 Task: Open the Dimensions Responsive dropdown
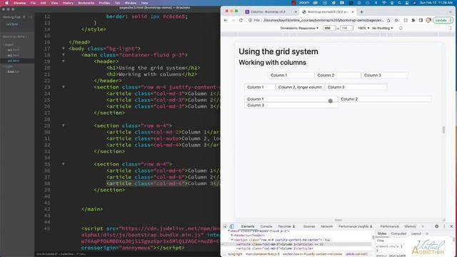tap(299, 29)
